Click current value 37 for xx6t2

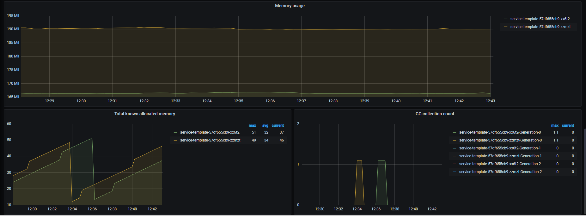pyautogui.click(x=282, y=132)
